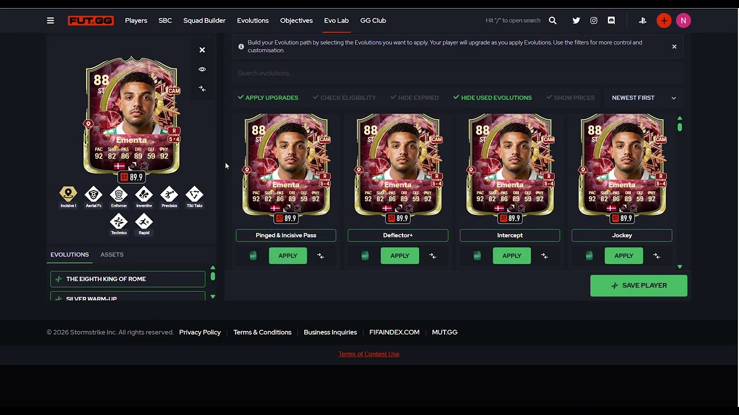Viewport: 739px width, 415px height.
Task: Open Newest First sort dropdown
Action: tap(644, 98)
